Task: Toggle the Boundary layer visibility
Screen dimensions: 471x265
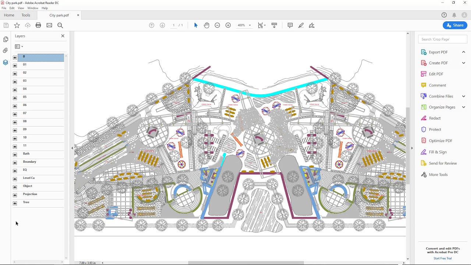Action: point(15,163)
